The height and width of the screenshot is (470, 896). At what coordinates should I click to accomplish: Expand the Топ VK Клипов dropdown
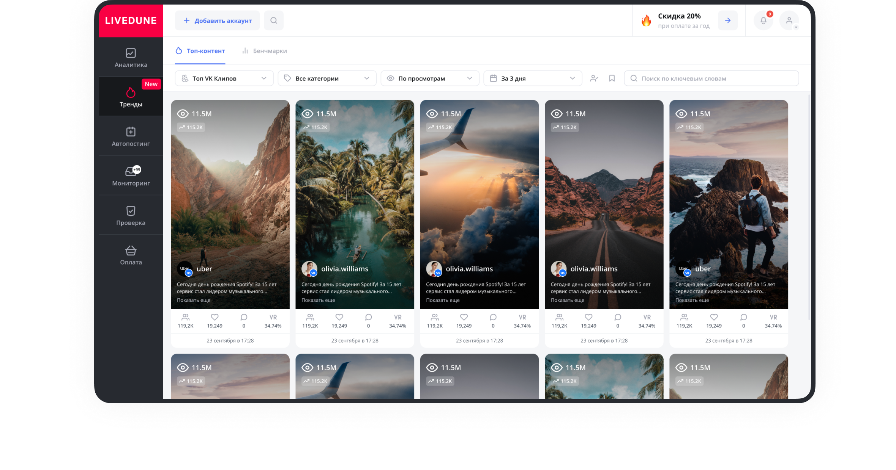[x=224, y=78]
